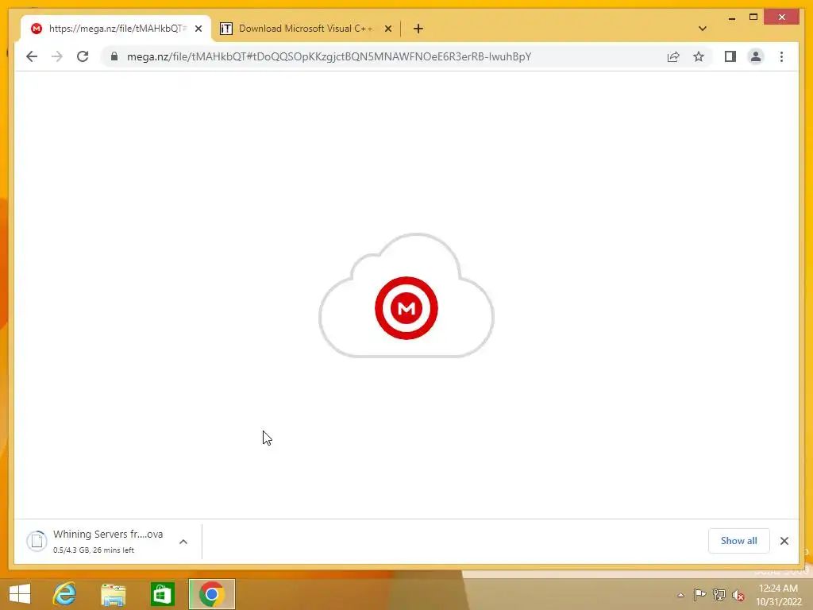Viewport: 813px width, 610px height.
Task: Expand the tab search dropdown arrow
Action: (703, 29)
